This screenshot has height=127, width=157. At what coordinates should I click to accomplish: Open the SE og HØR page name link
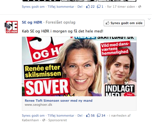(x=32, y=22)
